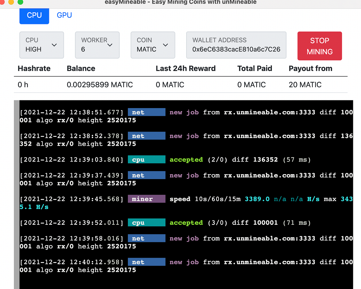This screenshot has height=289, width=361.
Task: Click the Total Paid column header
Action: [x=255, y=68]
